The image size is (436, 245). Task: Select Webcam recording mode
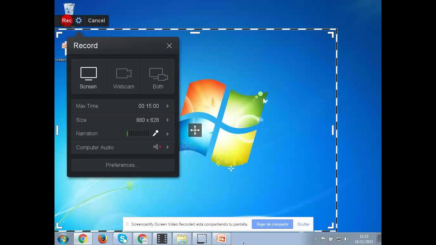pos(124,77)
